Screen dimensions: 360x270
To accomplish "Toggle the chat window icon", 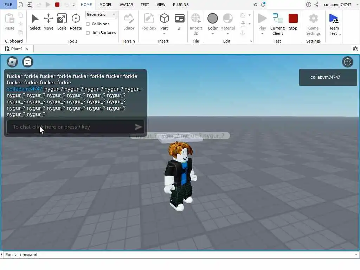I will click(28, 62).
